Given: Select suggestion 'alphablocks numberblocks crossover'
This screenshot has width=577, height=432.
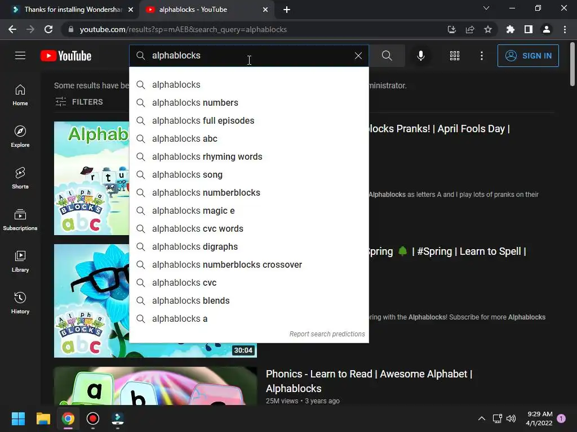Looking at the screenshot, I should (248, 264).
